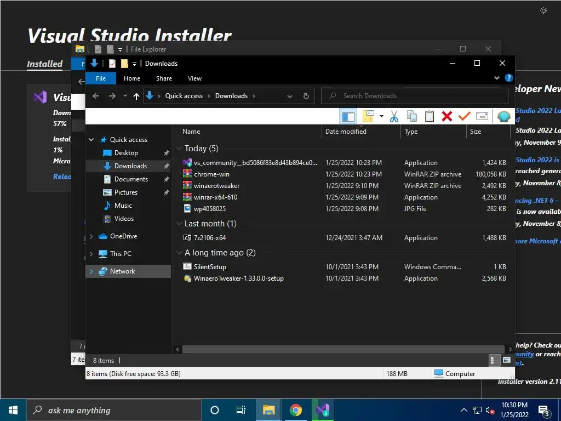The image size is (561, 421).
Task: Click the Email envelope icon in toolbar
Action: tap(482, 116)
